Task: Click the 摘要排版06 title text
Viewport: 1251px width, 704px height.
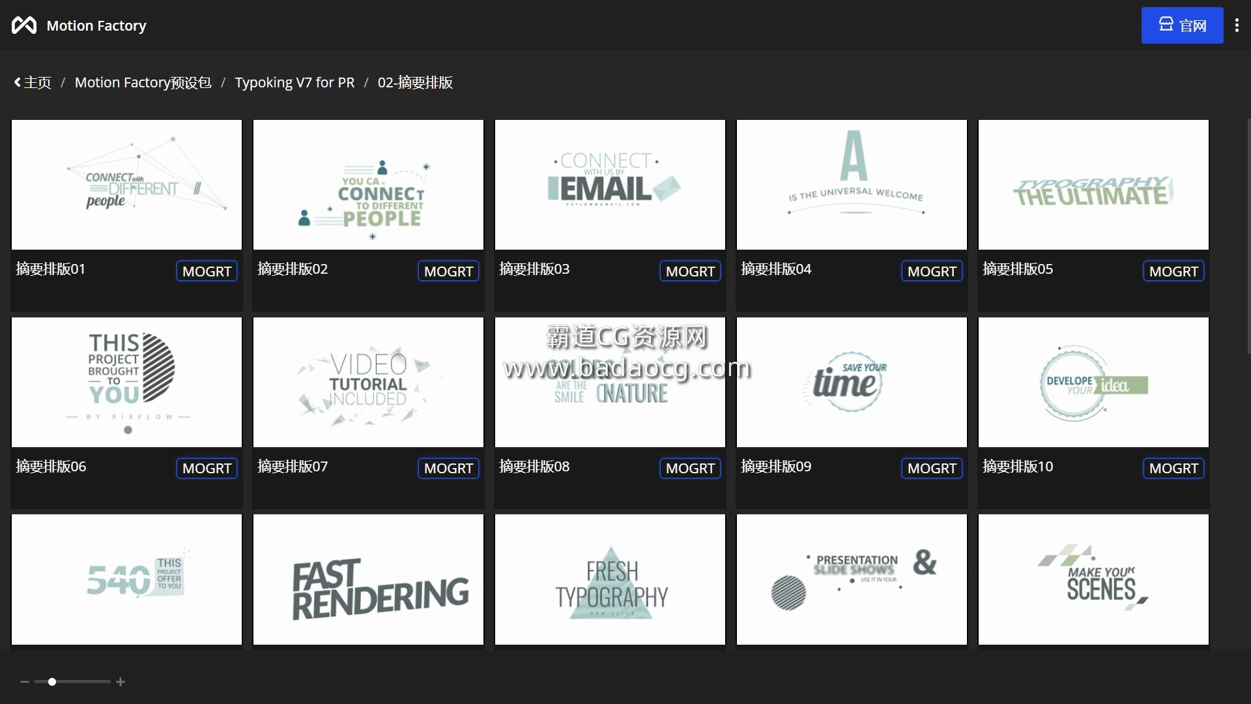Action: point(51,466)
